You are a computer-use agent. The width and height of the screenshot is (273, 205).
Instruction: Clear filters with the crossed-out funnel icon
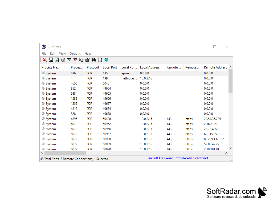click(75, 60)
